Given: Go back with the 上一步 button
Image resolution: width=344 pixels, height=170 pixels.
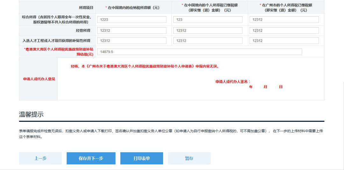Looking at the screenshot, I should click(x=40, y=158).
